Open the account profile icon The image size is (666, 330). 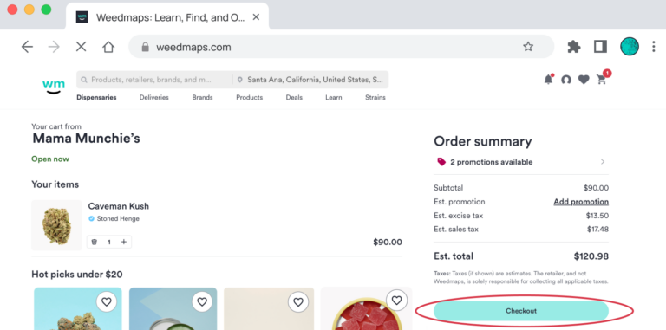pyautogui.click(x=565, y=80)
